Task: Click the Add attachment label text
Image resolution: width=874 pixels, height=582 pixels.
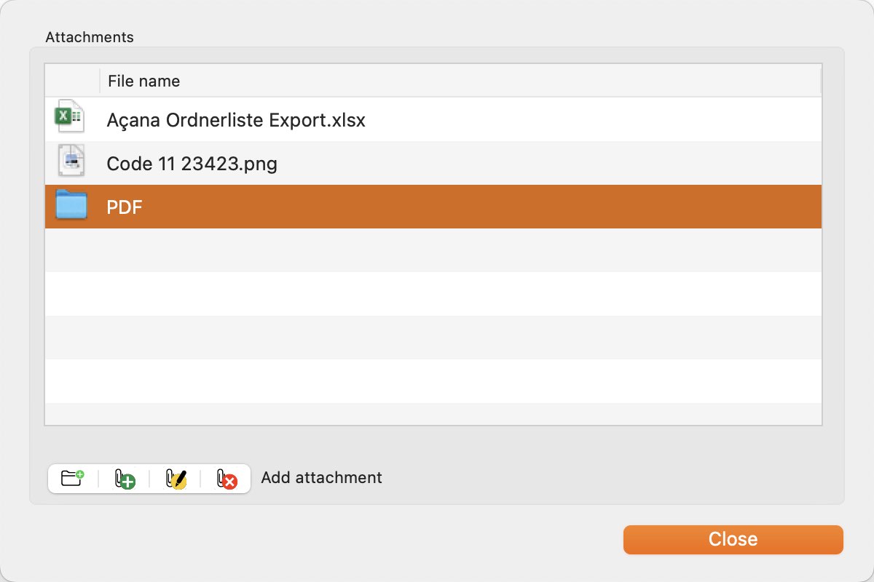Action: point(321,478)
